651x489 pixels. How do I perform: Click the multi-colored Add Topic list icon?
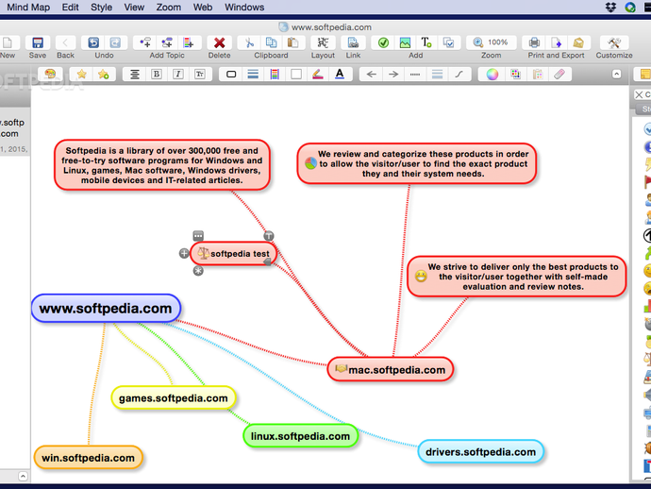click(189, 42)
